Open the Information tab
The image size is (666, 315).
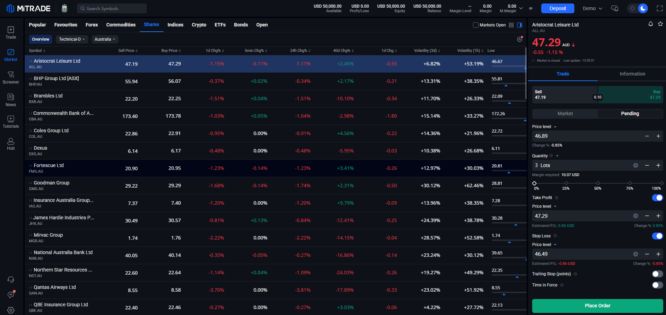[632, 74]
